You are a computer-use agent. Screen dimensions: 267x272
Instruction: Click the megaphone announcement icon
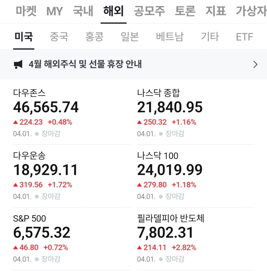pos(18,64)
